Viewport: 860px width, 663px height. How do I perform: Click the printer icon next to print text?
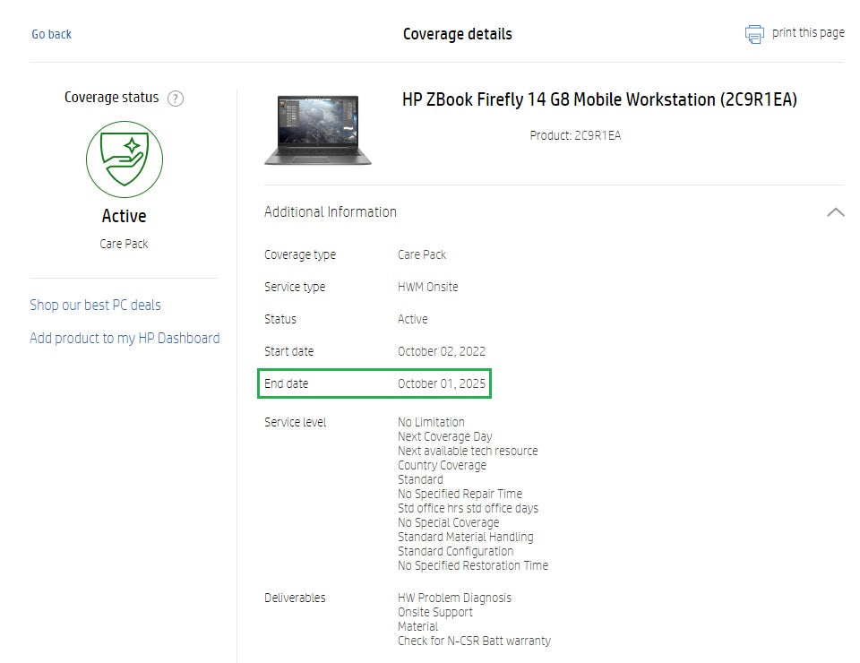(x=752, y=32)
